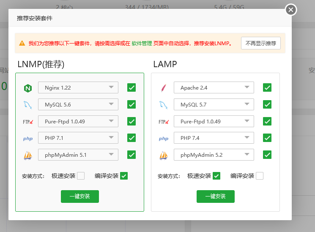
Task: Click the MySQL dolphin icon in LNMP
Action: tap(28, 105)
